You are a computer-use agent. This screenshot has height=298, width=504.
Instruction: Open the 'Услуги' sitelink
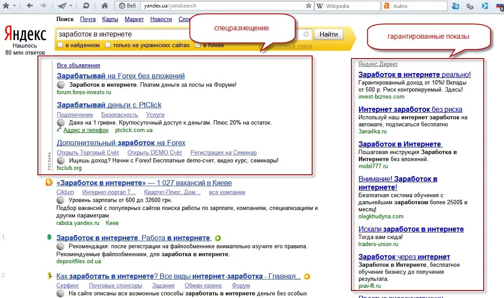coord(155,115)
